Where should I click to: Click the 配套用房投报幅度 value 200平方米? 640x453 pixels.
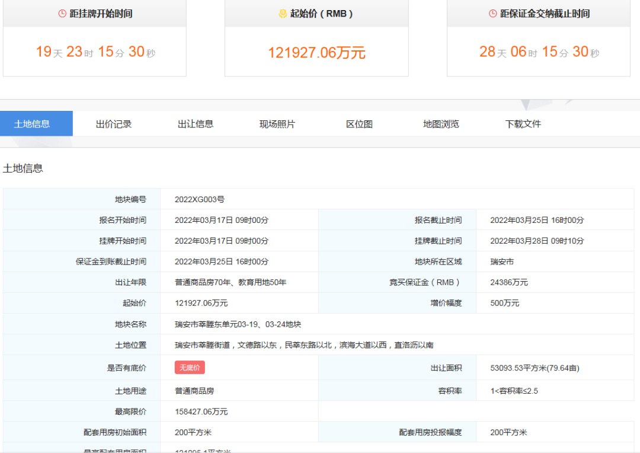coord(508,433)
